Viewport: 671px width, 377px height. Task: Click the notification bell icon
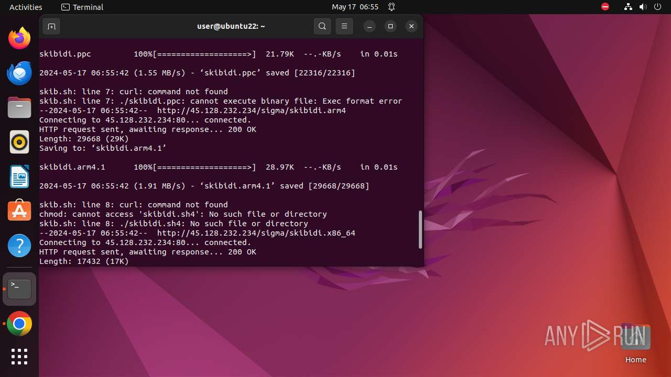392,7
